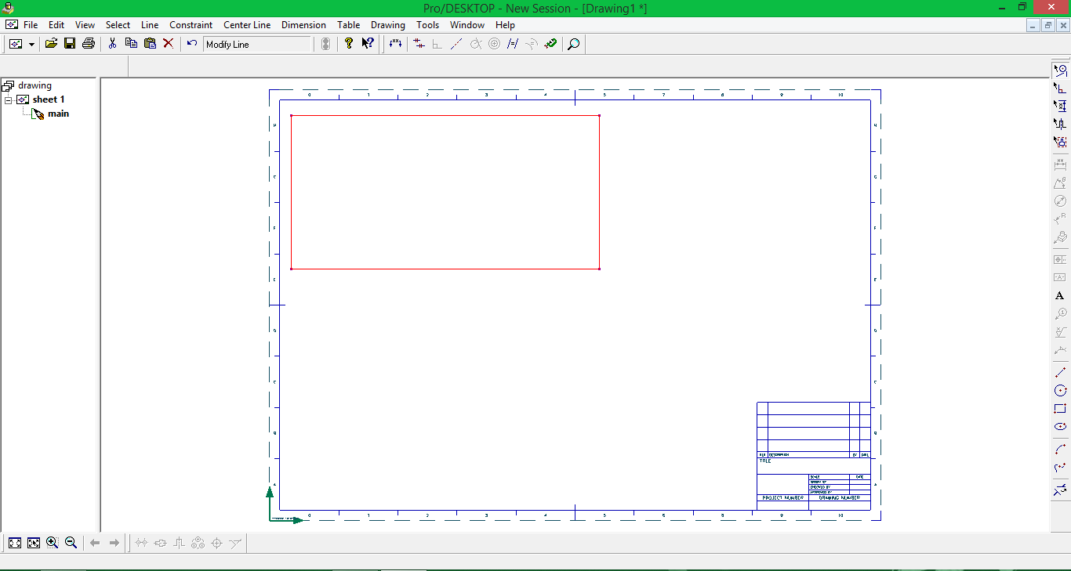Select the Circle drawing tool

click(1060, 390)
